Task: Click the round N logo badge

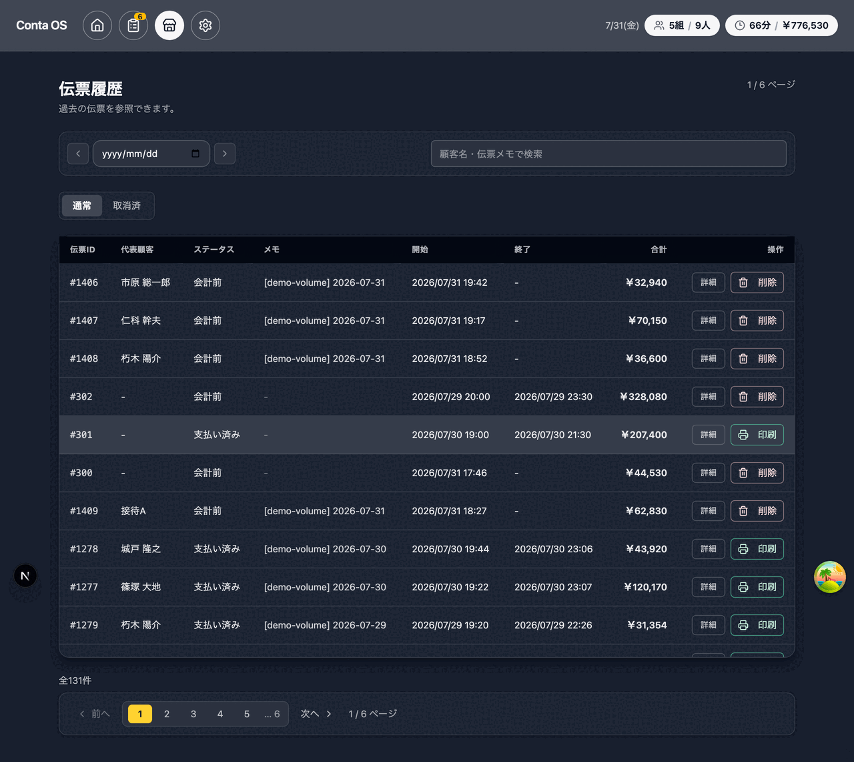Action: tap(25, 576)
